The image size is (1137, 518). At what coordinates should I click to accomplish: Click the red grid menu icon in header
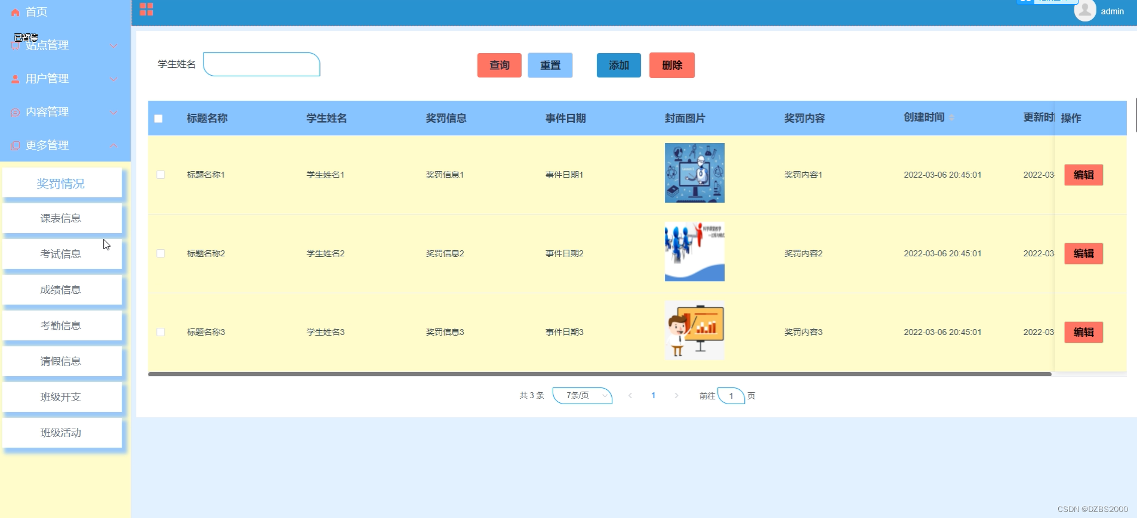tap(146, 9)
